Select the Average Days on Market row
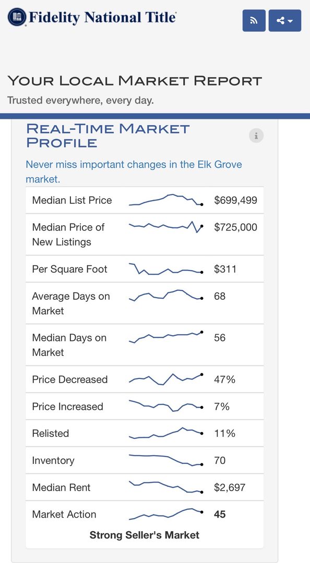Image resolution: width=310 pixels, height=563 pixels. pyautogui.click(x=145, y=303)
